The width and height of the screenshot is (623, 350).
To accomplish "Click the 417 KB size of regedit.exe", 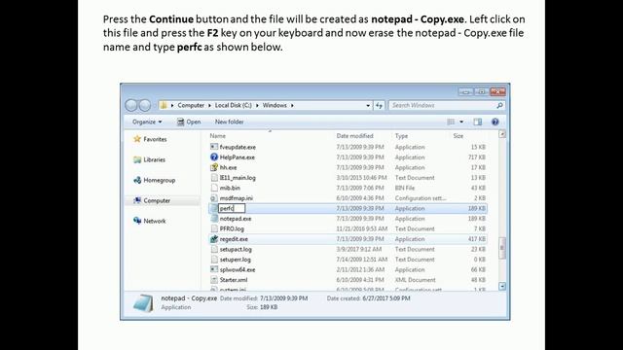I will coord(477,239).
